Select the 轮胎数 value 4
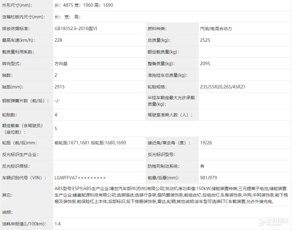 pyautogui.click(x=55, y=116)
